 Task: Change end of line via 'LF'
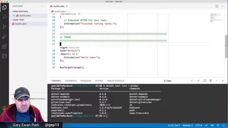206,125
